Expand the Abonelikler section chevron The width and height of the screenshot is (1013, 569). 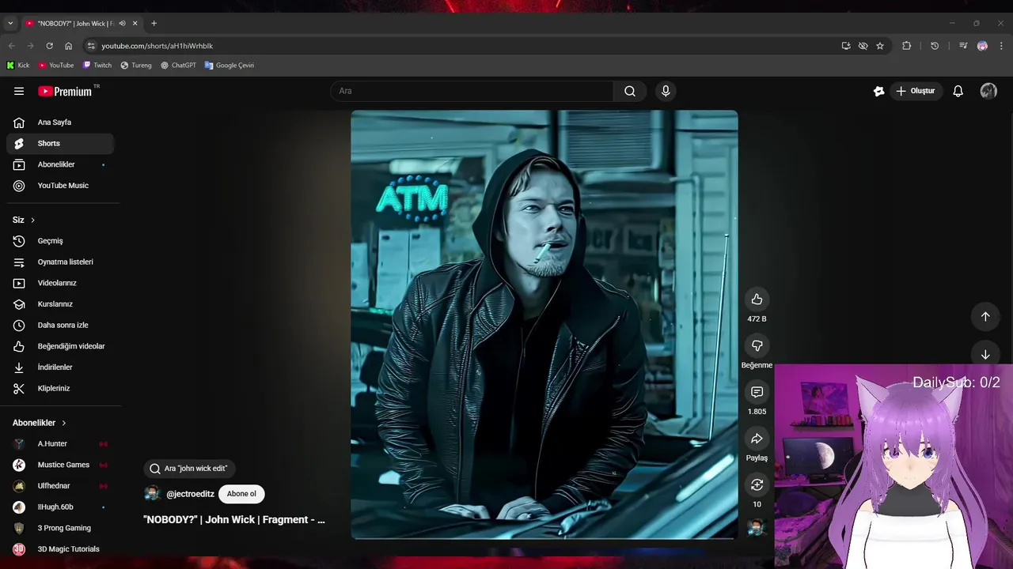pyautogui.click(x=64, y=423)
